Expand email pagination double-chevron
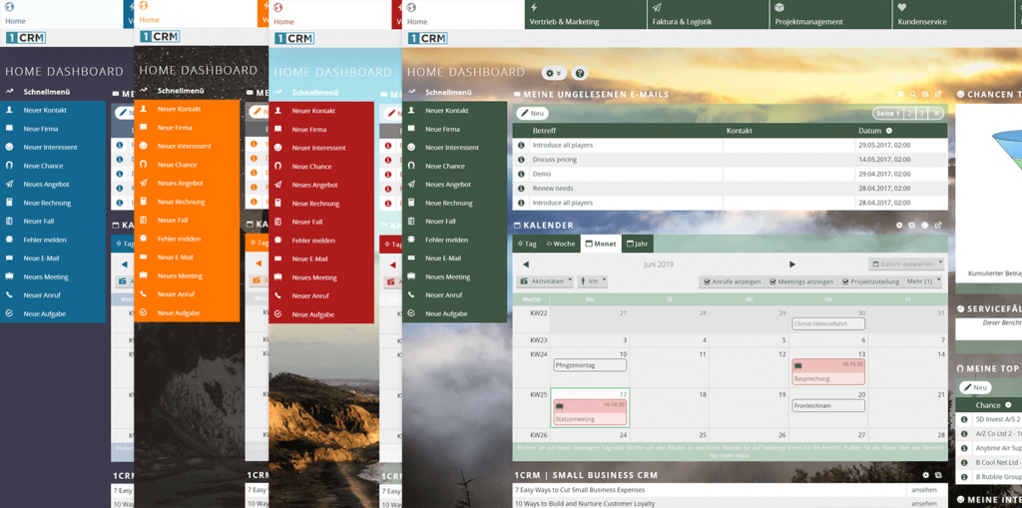The height and width of the screenshot is (508, 1022). point(936,114)
